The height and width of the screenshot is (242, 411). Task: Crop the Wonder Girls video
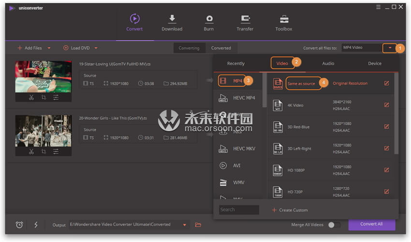coord(44,151)
